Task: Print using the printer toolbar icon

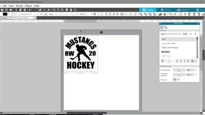Action: [x=11, y=10]
